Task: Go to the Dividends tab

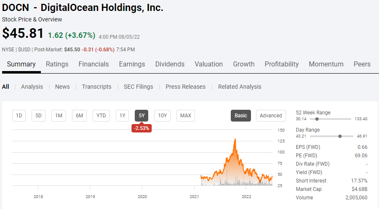Action: (x=170, y=64)
